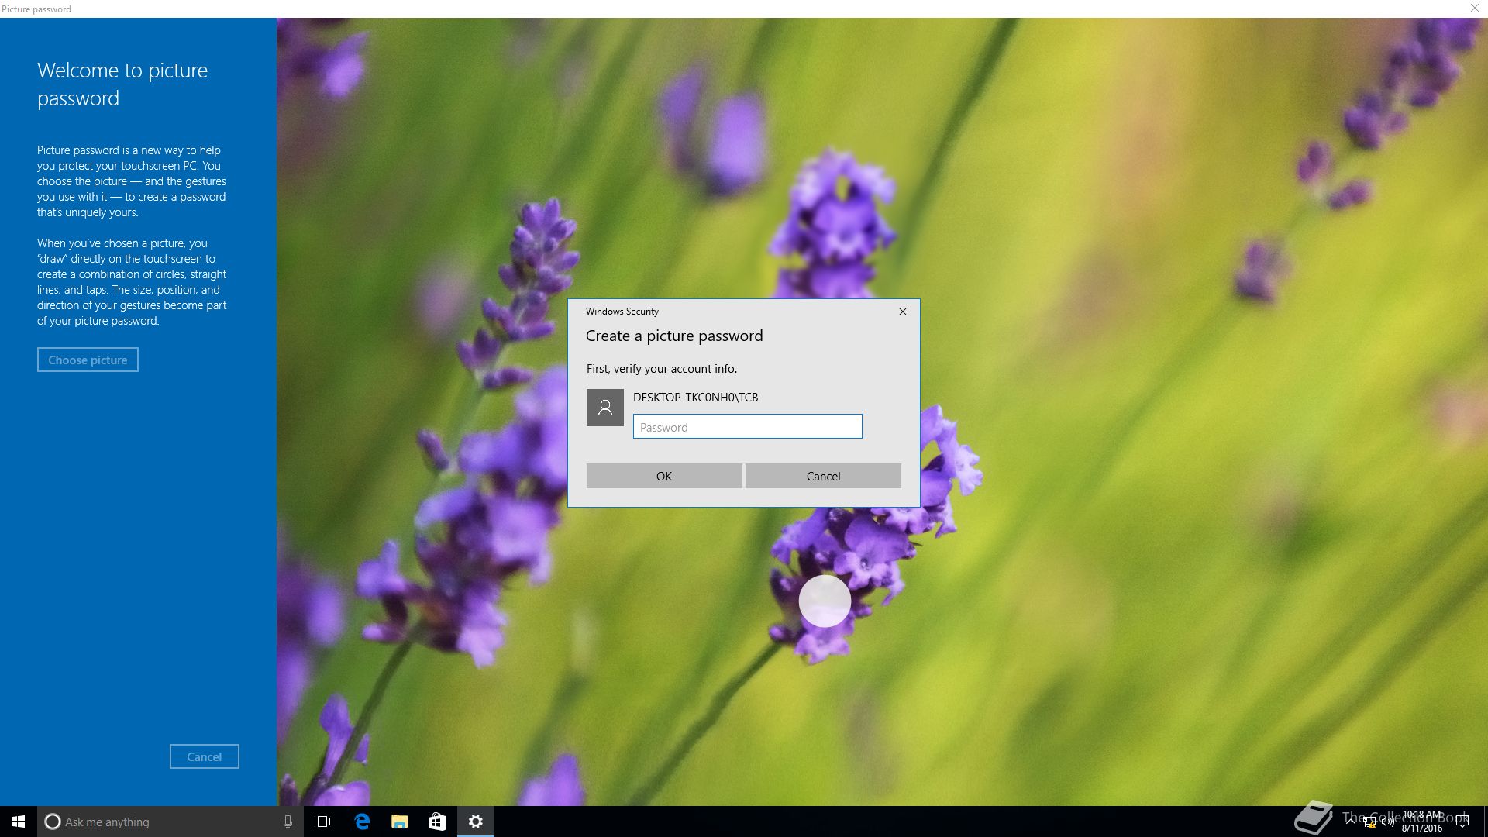Viewport: 1488px width, 837px height.
Task: Click the Password input field
Action: (x=747, y=426)
